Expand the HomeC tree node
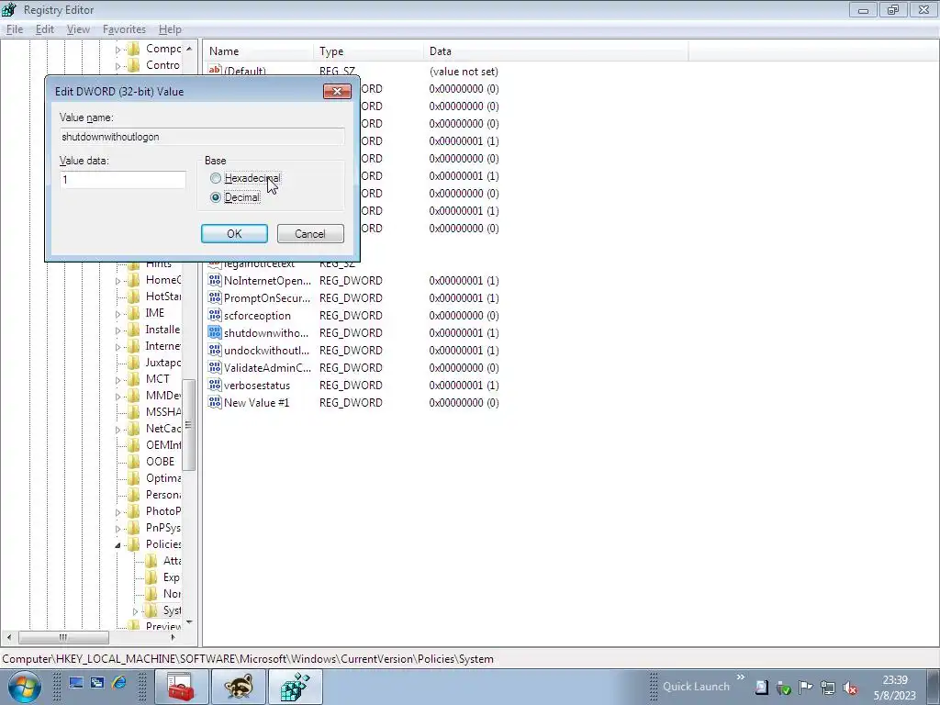The image size is (940, 705). pos(117,281)
